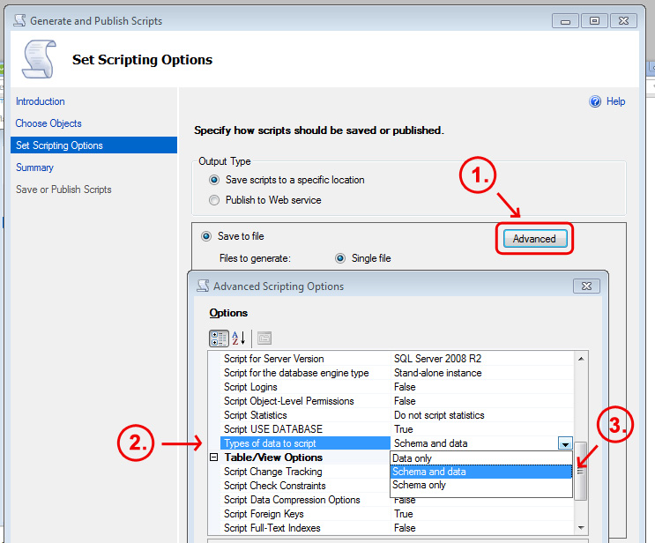Select the highlighted Schema and data option
Screen dimensions: 655x543
point(429,472)
